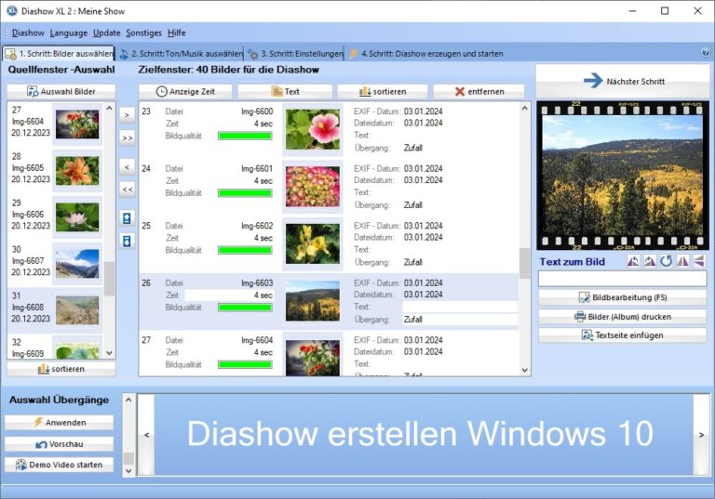Move image up in target list icon
The width and height of the screenshot is (715, 499).
[x=127, y=218]
